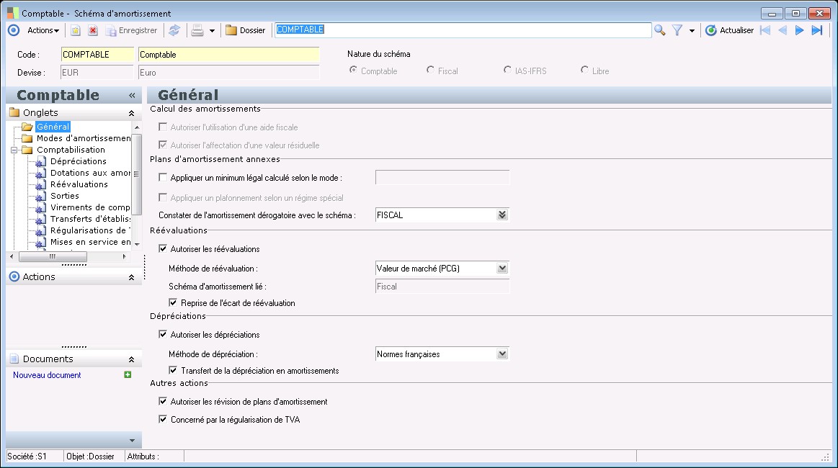Open Mises en service item
The width and height of the screenshot is (838, 468).
(90, 242)
